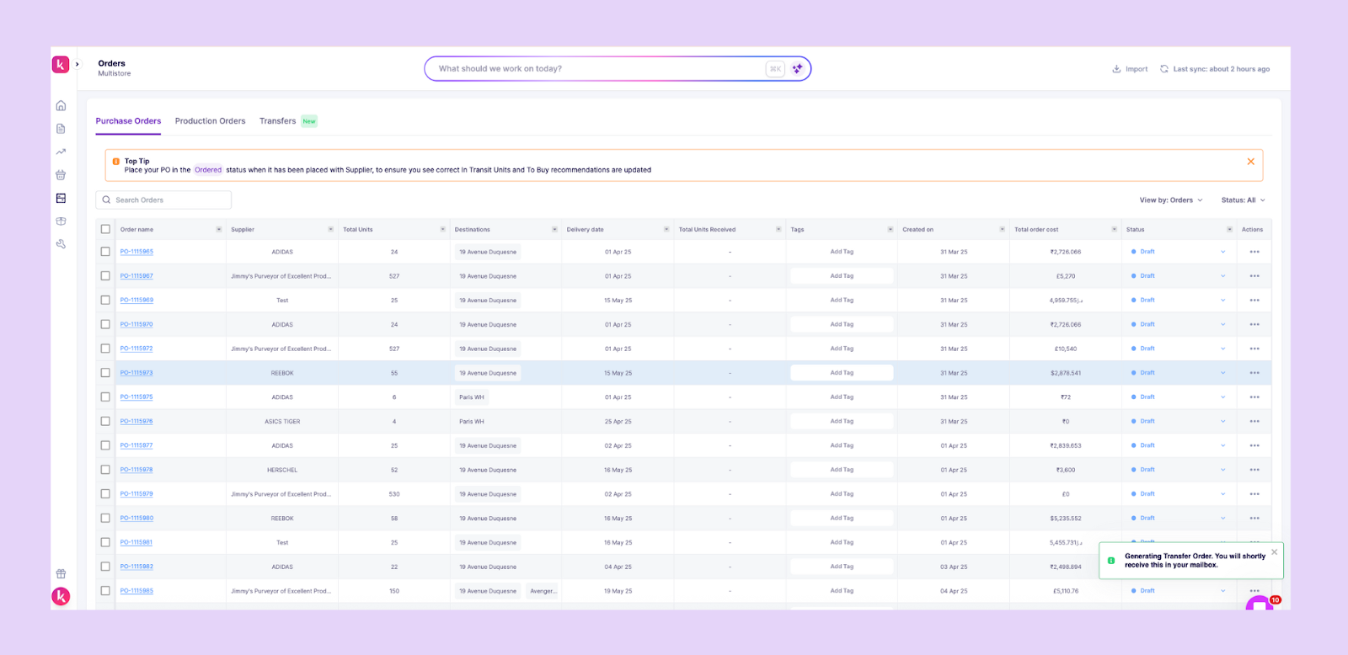Open the home icon in left sidebar
The height and width of the screenshot is (655, 1348).
[61, 106]
